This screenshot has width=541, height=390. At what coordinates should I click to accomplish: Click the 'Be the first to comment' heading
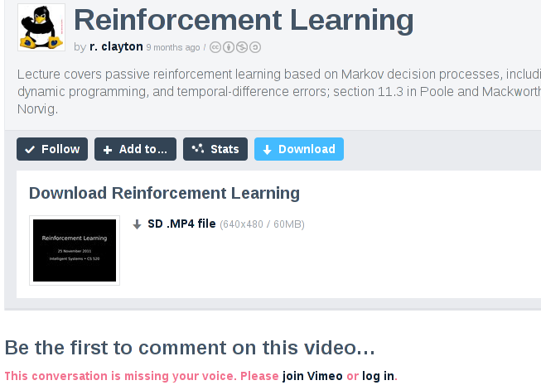[190, 347]
